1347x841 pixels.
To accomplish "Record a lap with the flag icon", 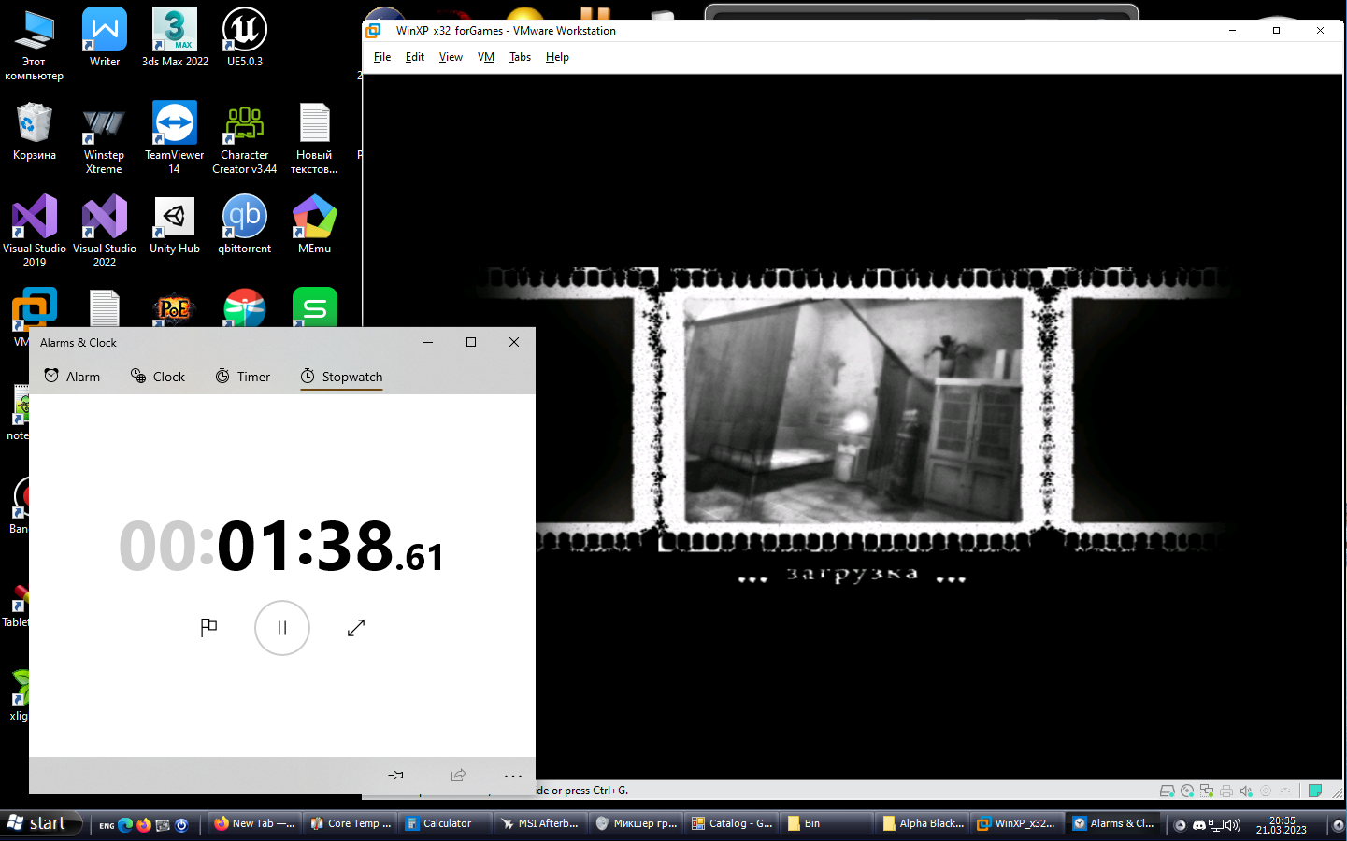I will click(x=208, y=627).
